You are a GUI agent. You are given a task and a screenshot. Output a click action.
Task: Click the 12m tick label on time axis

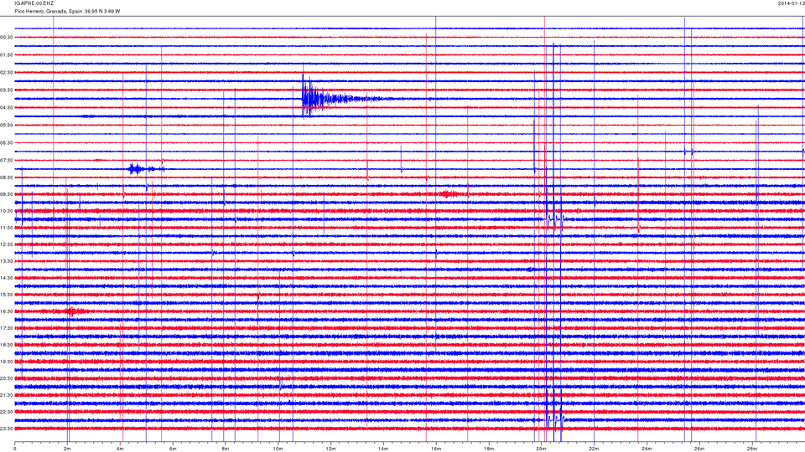(330, 449)
